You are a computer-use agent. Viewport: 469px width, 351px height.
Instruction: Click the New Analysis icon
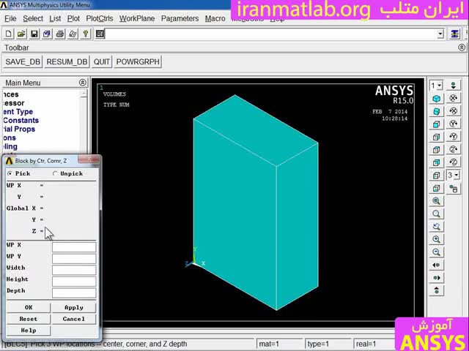8,34
